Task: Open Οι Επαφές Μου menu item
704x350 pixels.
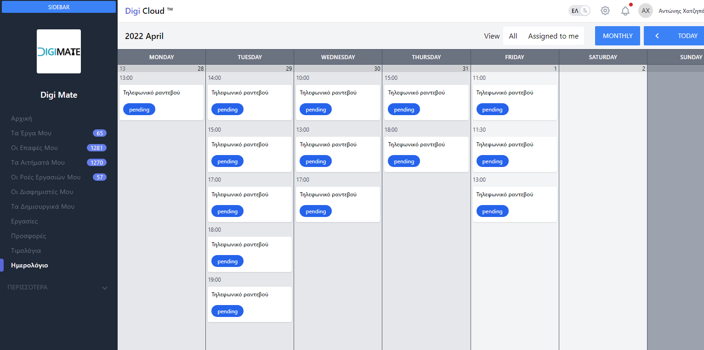Action: [34, 148]
